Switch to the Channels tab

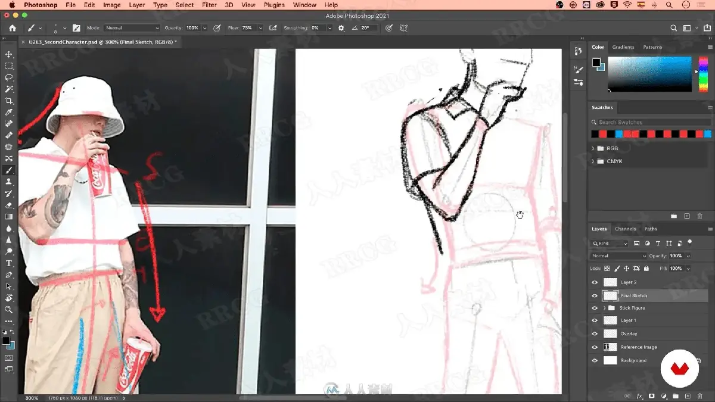626,229
